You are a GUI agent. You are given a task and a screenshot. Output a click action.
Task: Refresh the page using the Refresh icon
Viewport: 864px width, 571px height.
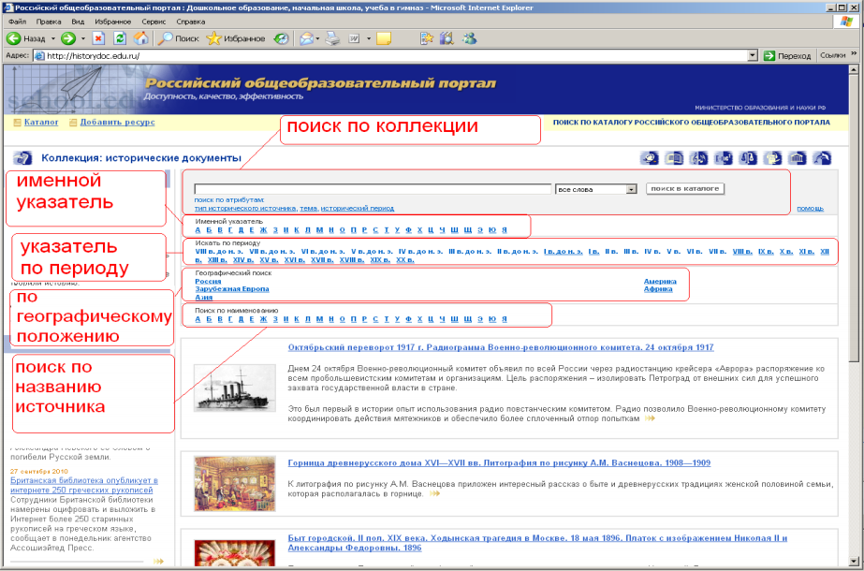click(x=120, y=38)
